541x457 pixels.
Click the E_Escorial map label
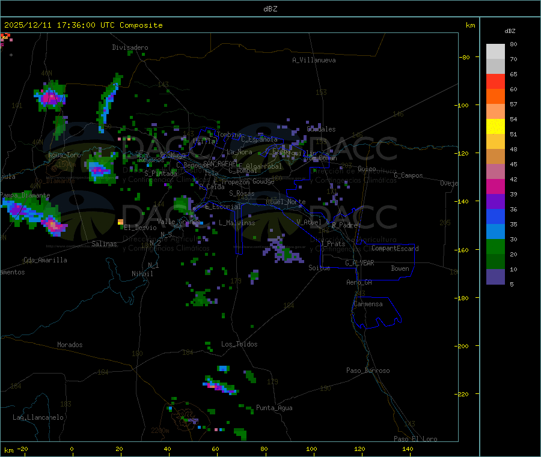(222, 207)
